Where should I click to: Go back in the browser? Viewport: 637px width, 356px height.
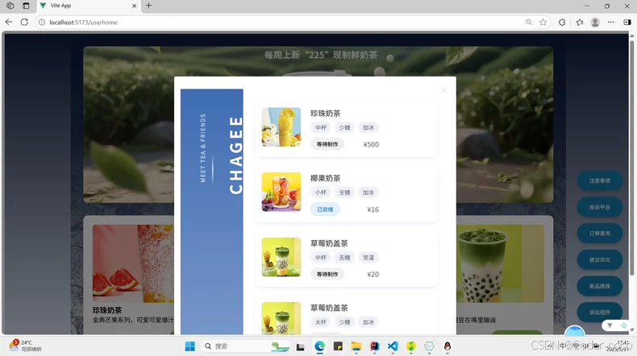[x=9, y=23]
